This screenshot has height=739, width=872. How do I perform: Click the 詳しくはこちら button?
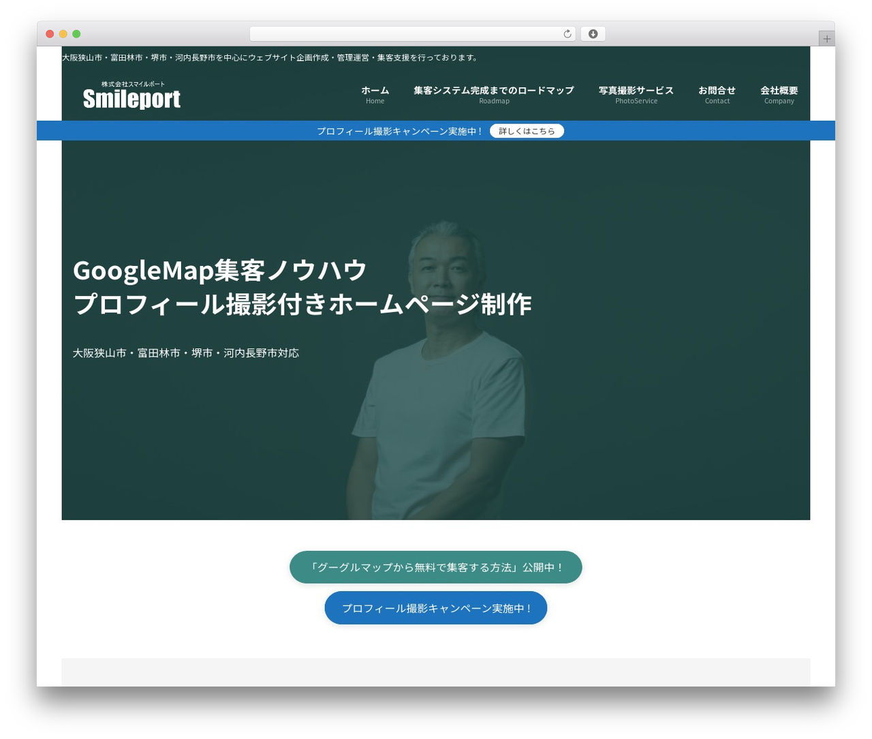pyautogui.click(x=527, y=131)
